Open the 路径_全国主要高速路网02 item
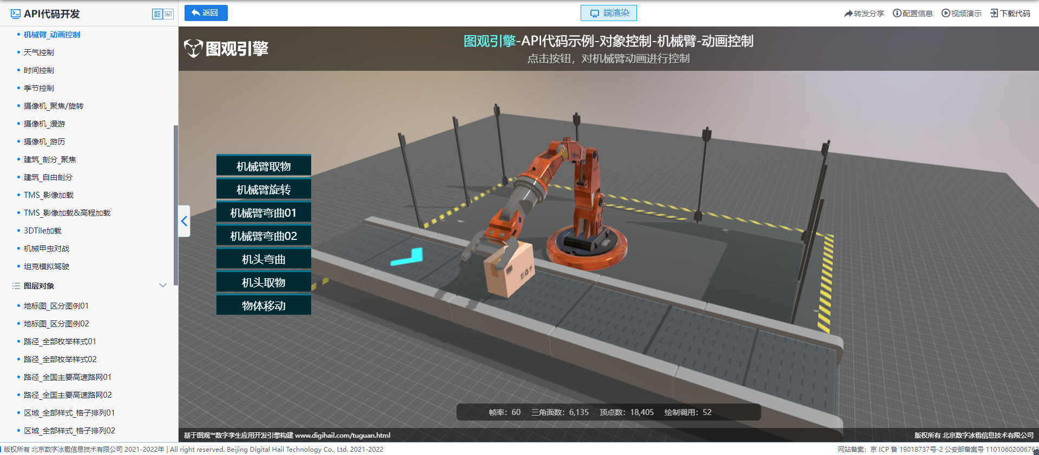The width and height of the screenshot is (1039, 455). 68,395
